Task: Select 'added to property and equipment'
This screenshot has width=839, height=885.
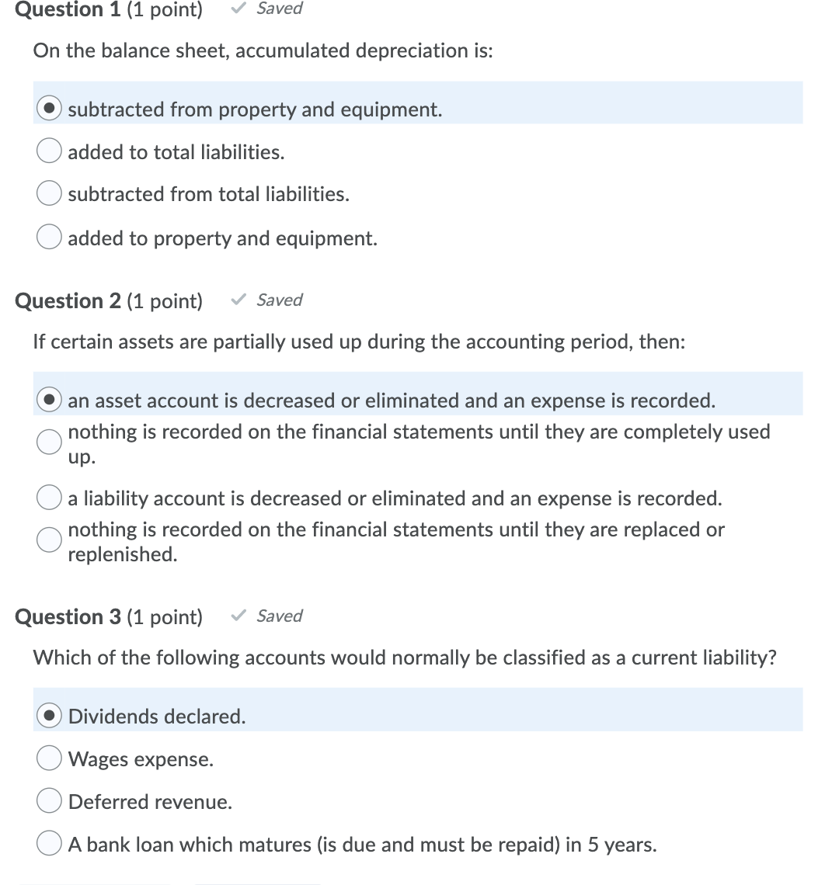Action: 48,236
